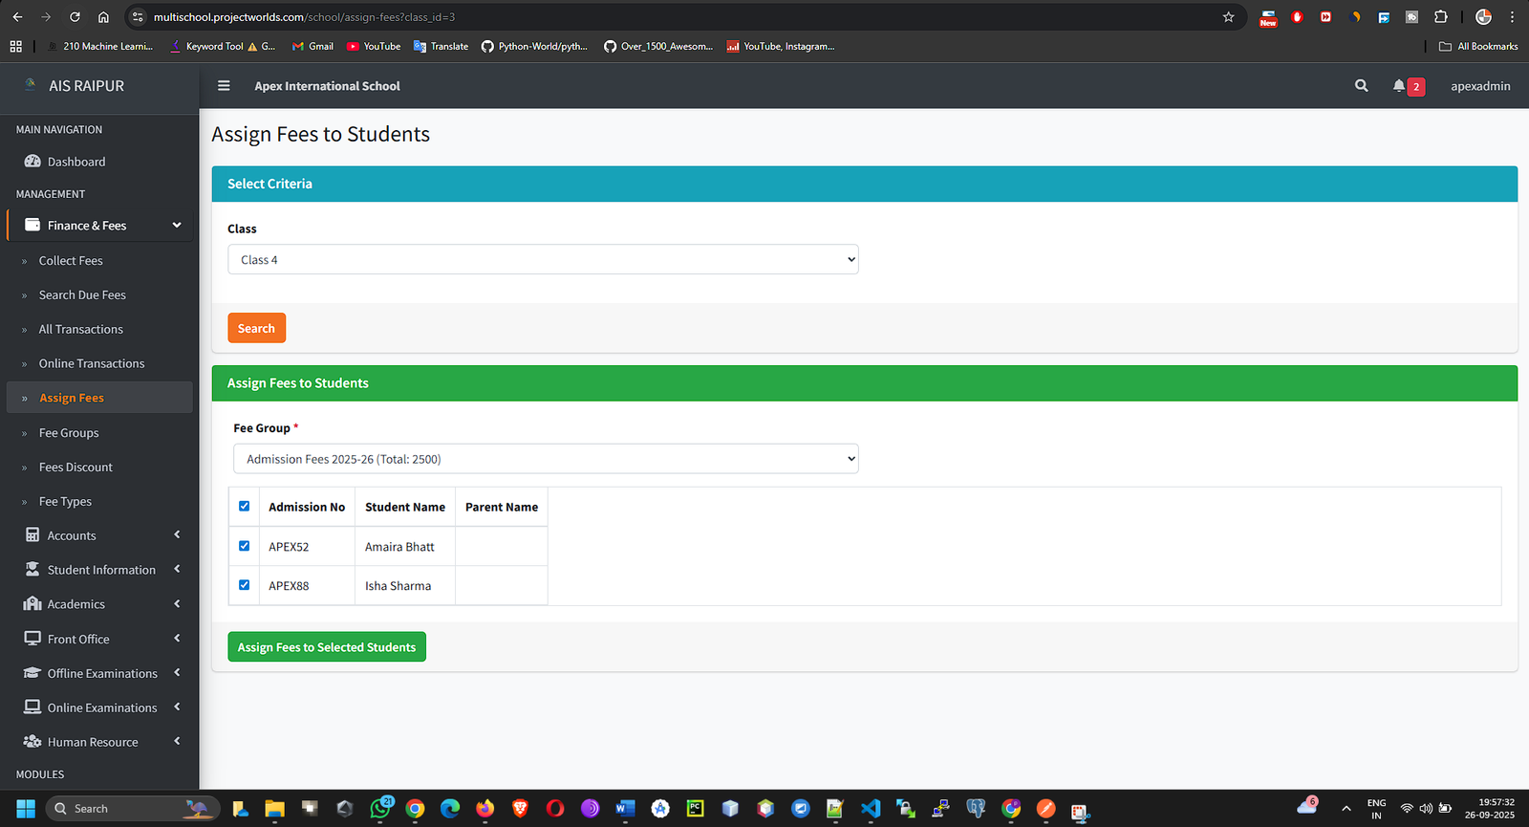Click Assign Fees to Selected Students button
Screen dimensions: 1529x827
[327, 647]
